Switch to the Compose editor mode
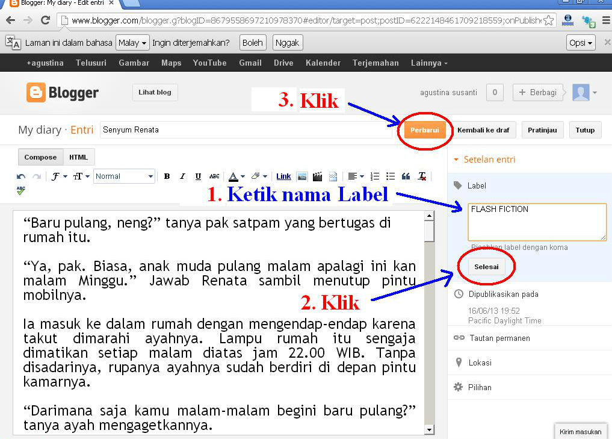Viewport: 612px width, 439px height. 40,157
